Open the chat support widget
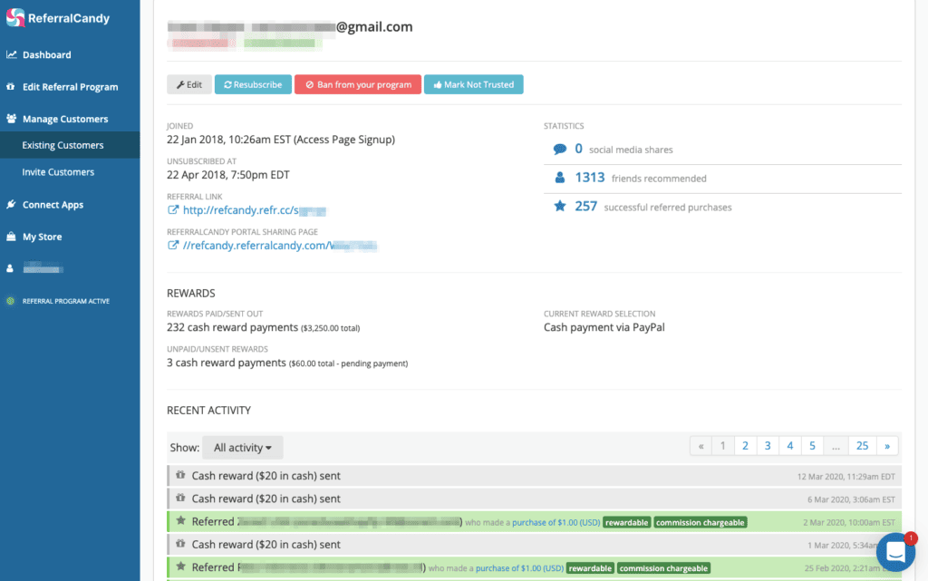 895,552
